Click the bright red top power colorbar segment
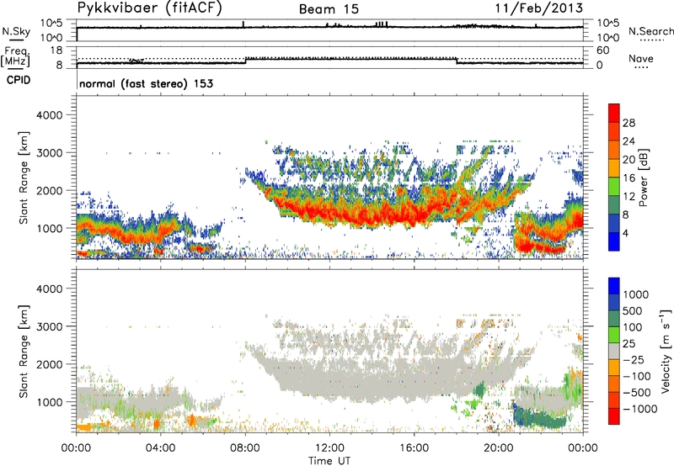 click(x=614, y=113)
